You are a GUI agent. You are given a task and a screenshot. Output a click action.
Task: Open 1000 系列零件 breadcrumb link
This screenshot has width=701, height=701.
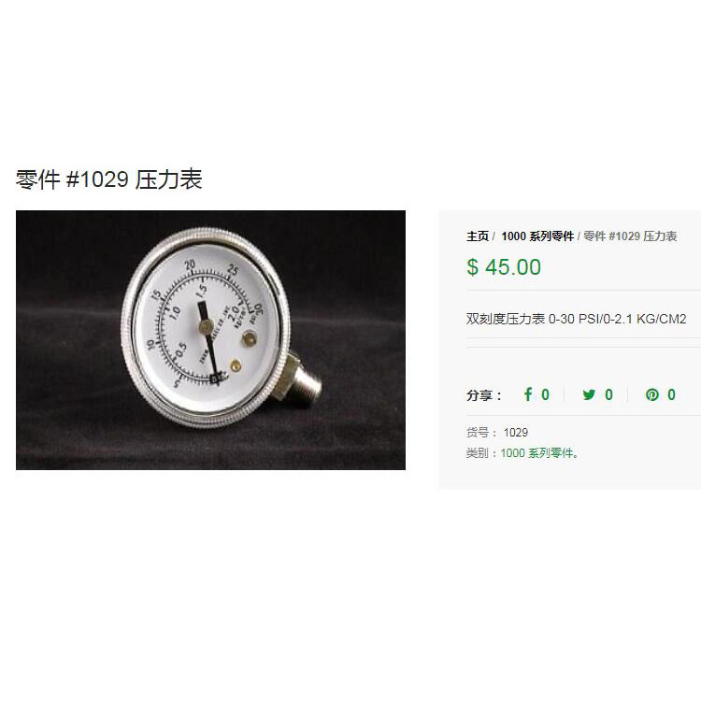click(537, 236)
